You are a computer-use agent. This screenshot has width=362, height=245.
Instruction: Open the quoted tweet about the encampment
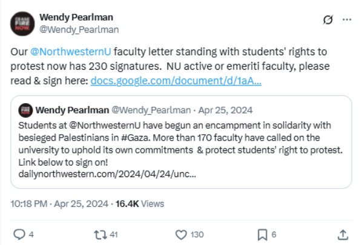[181, 142]
